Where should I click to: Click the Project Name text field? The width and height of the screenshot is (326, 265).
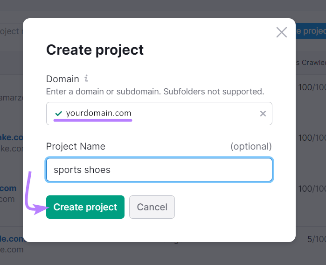159,170
